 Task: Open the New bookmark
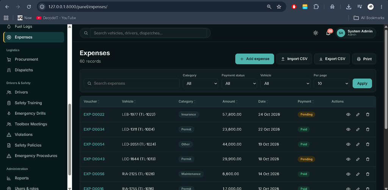pyautogui.click(x=25, y=18)
